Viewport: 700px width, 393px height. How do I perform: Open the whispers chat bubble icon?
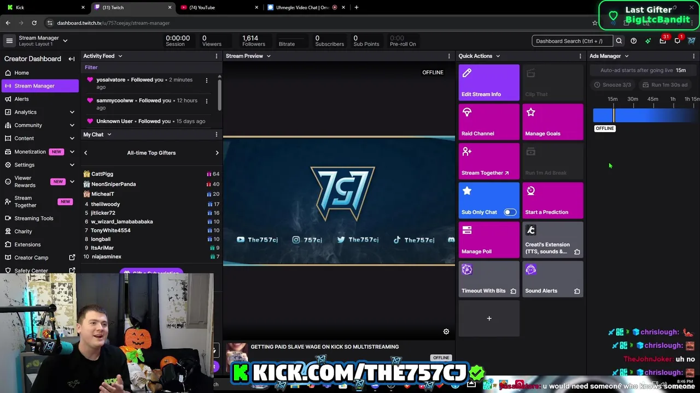(678, 40)
